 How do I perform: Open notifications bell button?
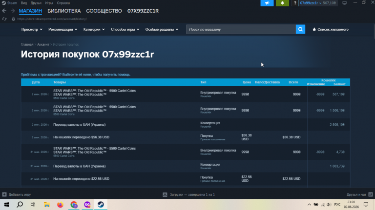pos(282,3)
